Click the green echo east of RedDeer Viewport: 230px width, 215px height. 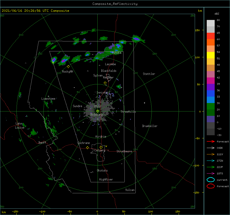pyautogui.click(x=119, y=86)
